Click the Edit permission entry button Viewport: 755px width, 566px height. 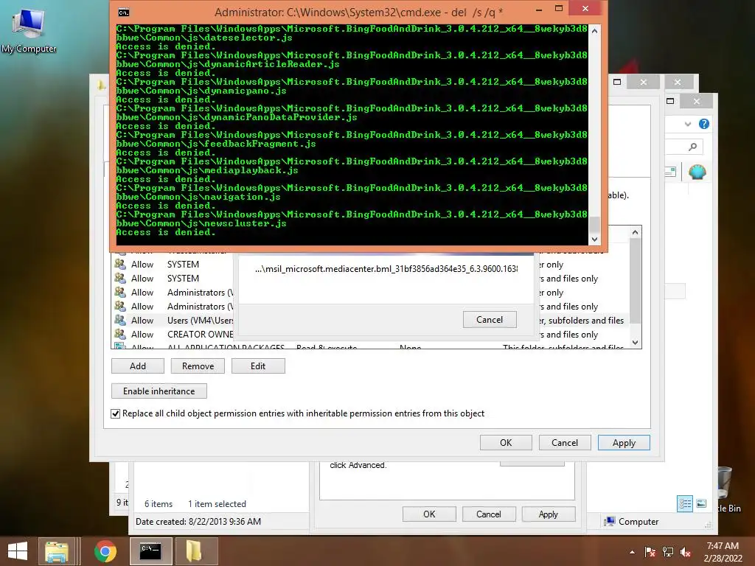[258, 366]
